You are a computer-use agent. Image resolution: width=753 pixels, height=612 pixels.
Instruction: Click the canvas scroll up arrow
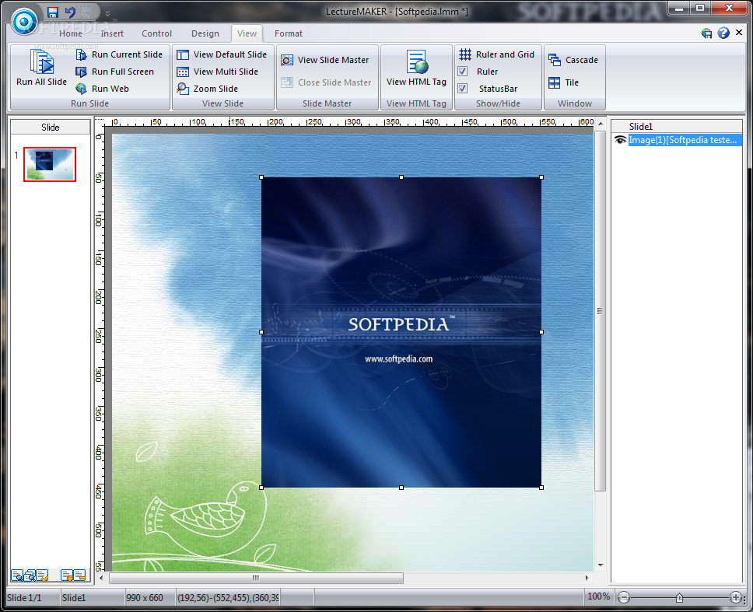(601, 124)
